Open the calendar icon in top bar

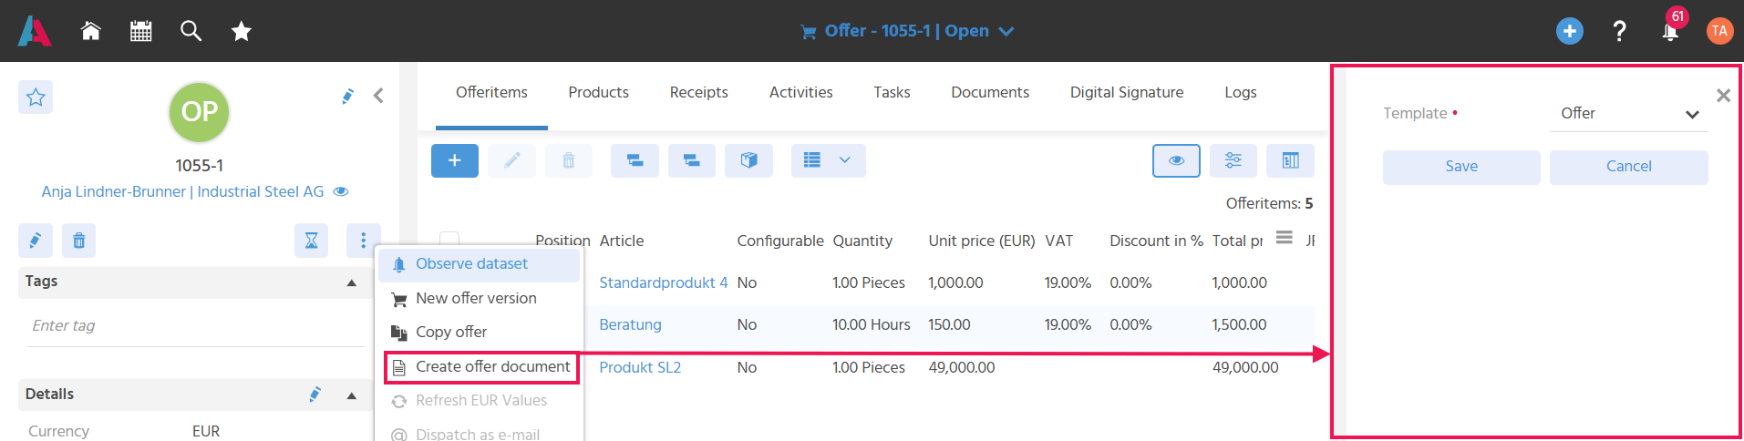pos(140,31)
